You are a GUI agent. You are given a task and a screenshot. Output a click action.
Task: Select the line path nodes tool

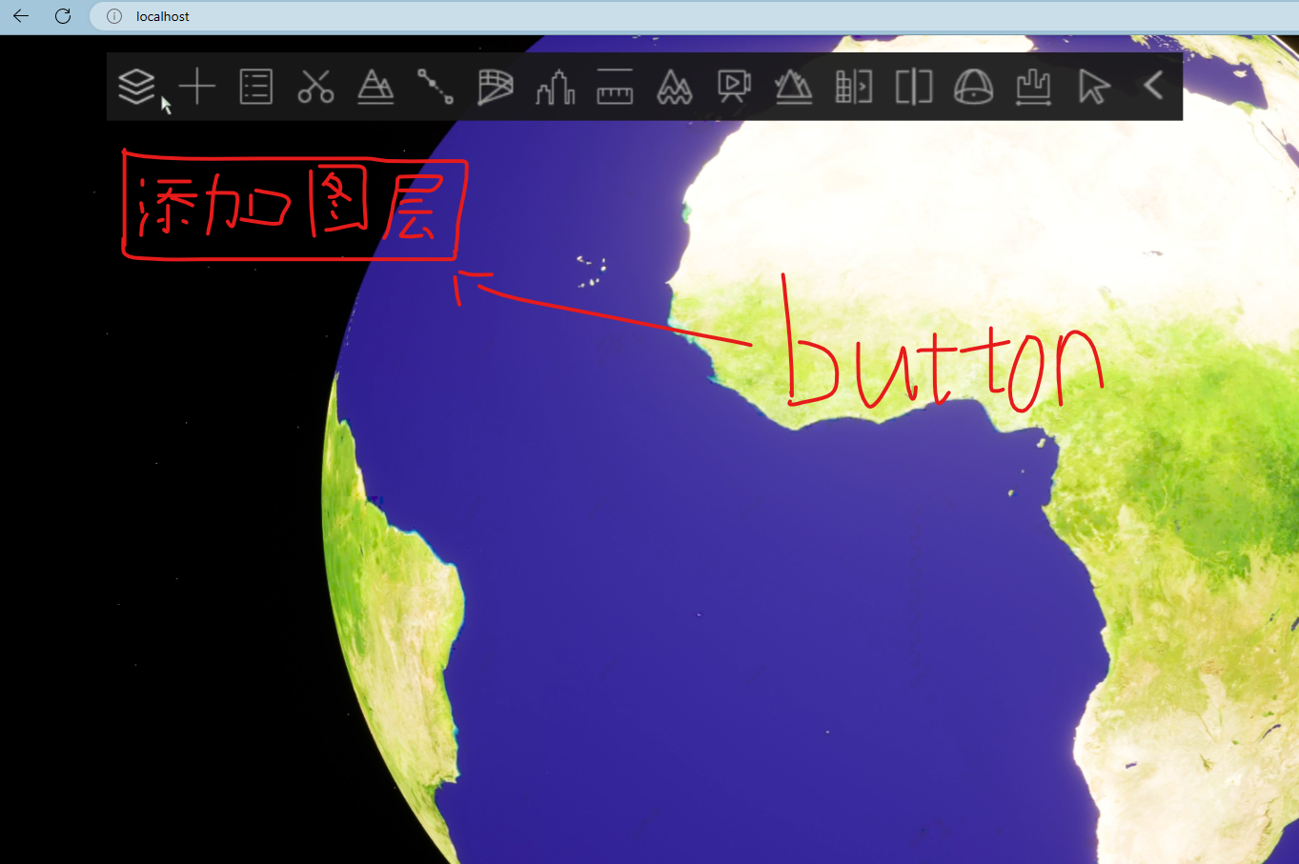[436, 87]
